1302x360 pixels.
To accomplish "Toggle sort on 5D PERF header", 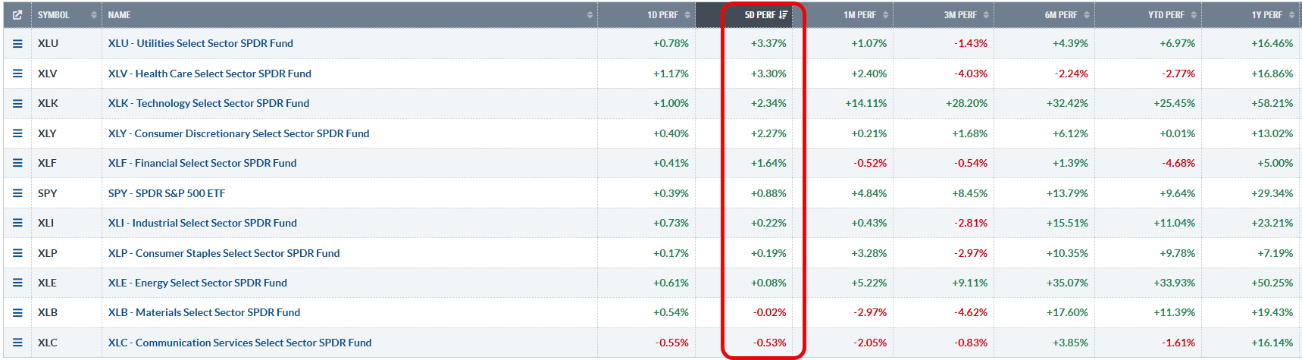I will [744, 14].
